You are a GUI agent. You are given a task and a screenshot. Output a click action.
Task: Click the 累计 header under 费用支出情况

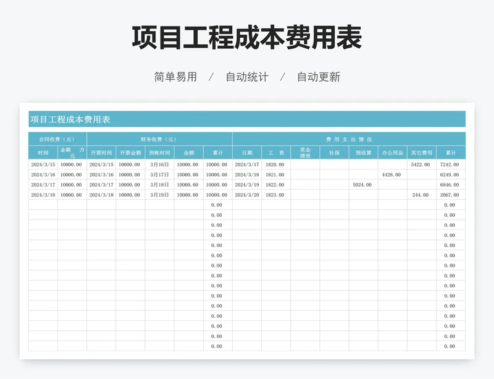(x=451, y=153)
